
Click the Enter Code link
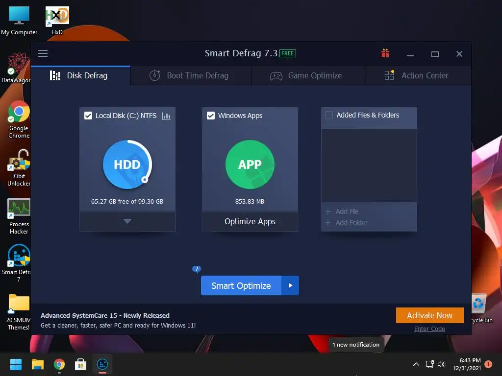coord(429,329)
